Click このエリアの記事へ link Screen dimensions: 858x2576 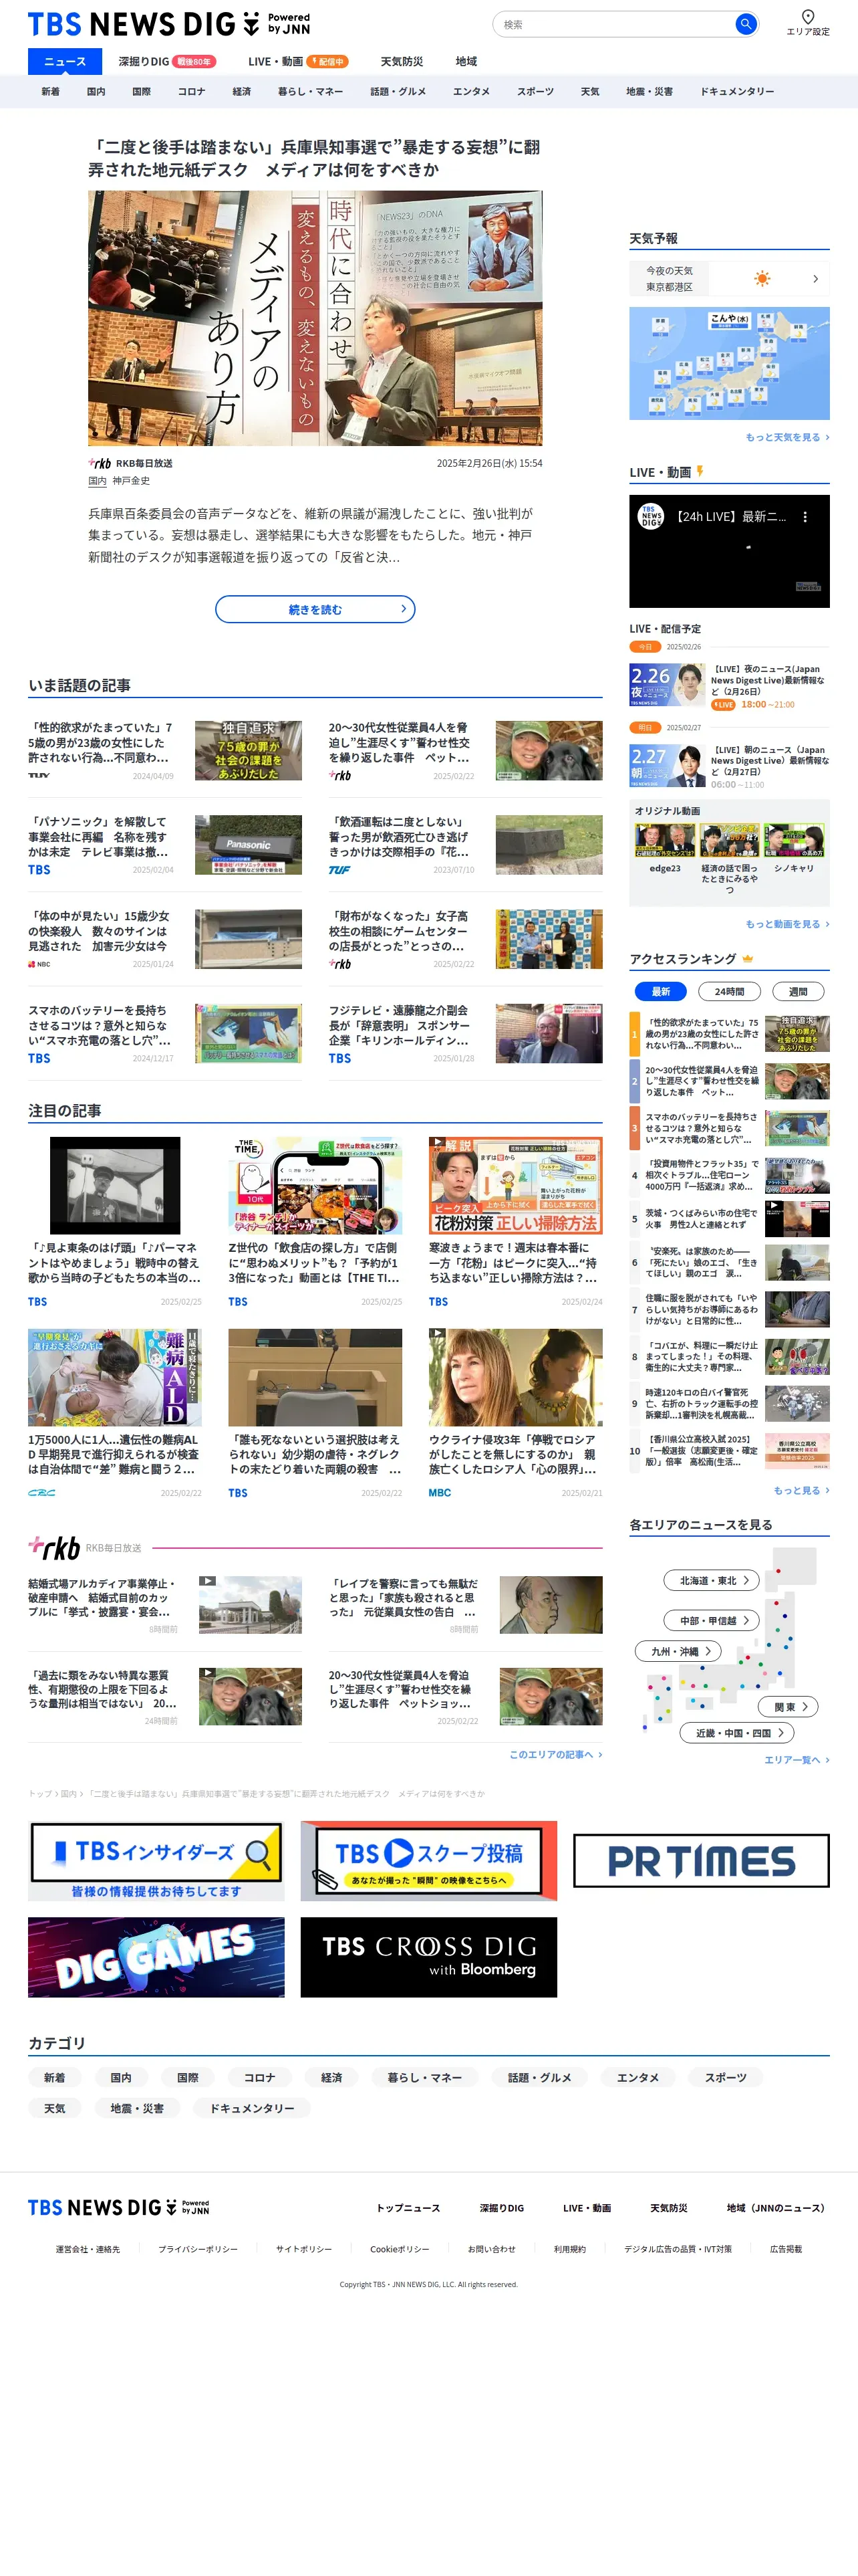point(555,1754)
